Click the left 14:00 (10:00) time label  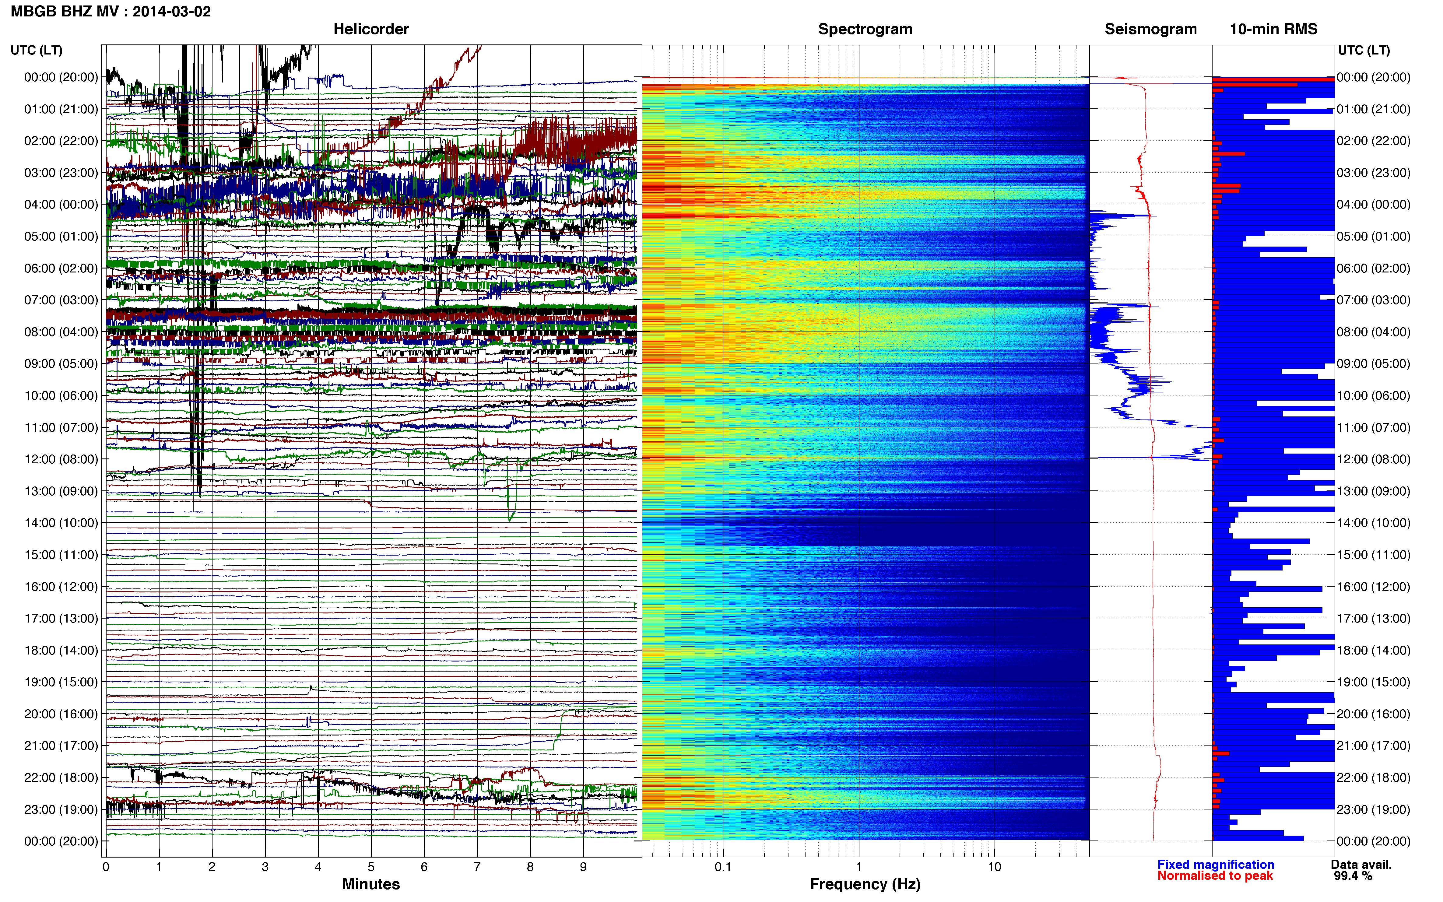61,523
